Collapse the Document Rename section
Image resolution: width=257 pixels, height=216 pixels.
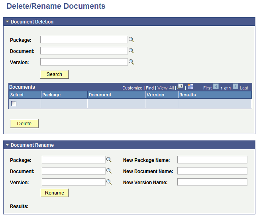pos(7,145)
